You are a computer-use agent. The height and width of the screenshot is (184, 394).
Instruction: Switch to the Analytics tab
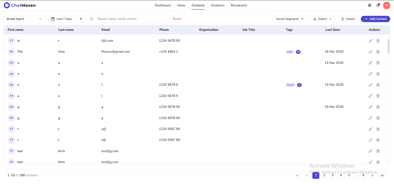217,5
